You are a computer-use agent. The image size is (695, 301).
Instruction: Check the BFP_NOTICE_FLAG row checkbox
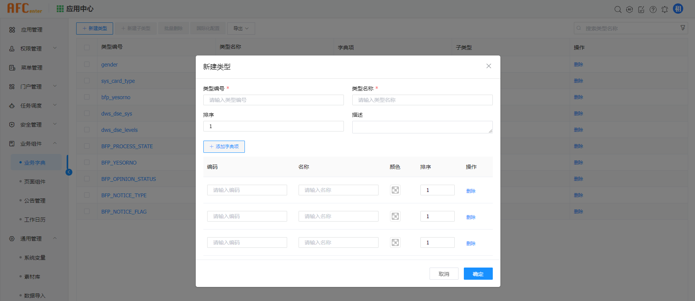pos(87,211)
